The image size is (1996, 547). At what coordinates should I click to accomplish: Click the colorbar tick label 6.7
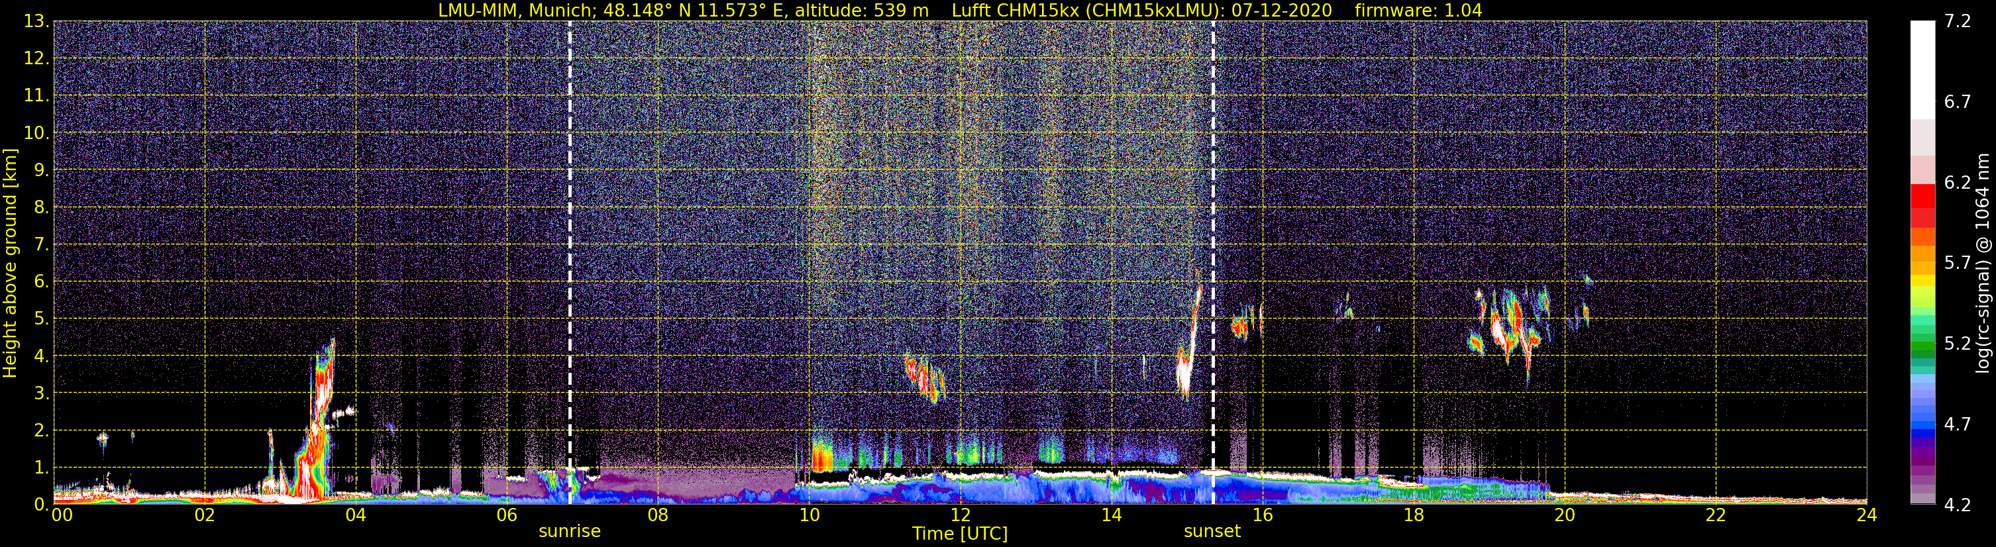(x=1958, y=101)
